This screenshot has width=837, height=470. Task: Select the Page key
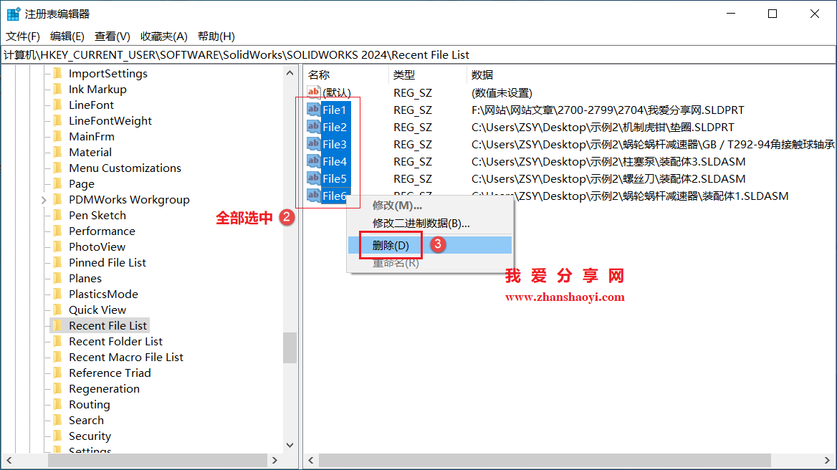click(81, 183)
